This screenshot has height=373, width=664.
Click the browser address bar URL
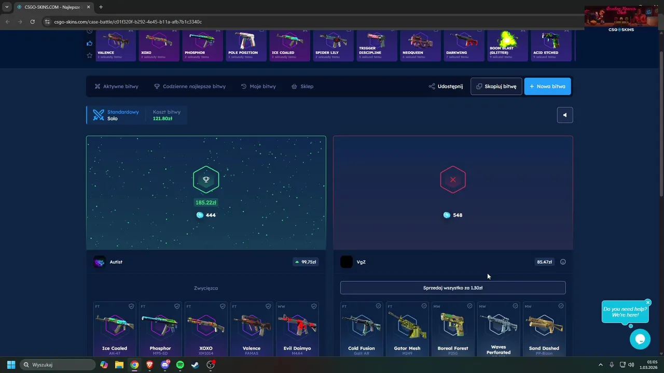pos(128,22)
